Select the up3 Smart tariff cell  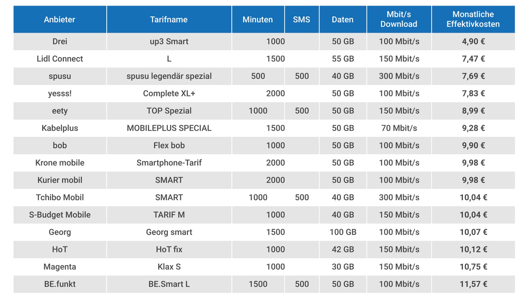(169, 42)
